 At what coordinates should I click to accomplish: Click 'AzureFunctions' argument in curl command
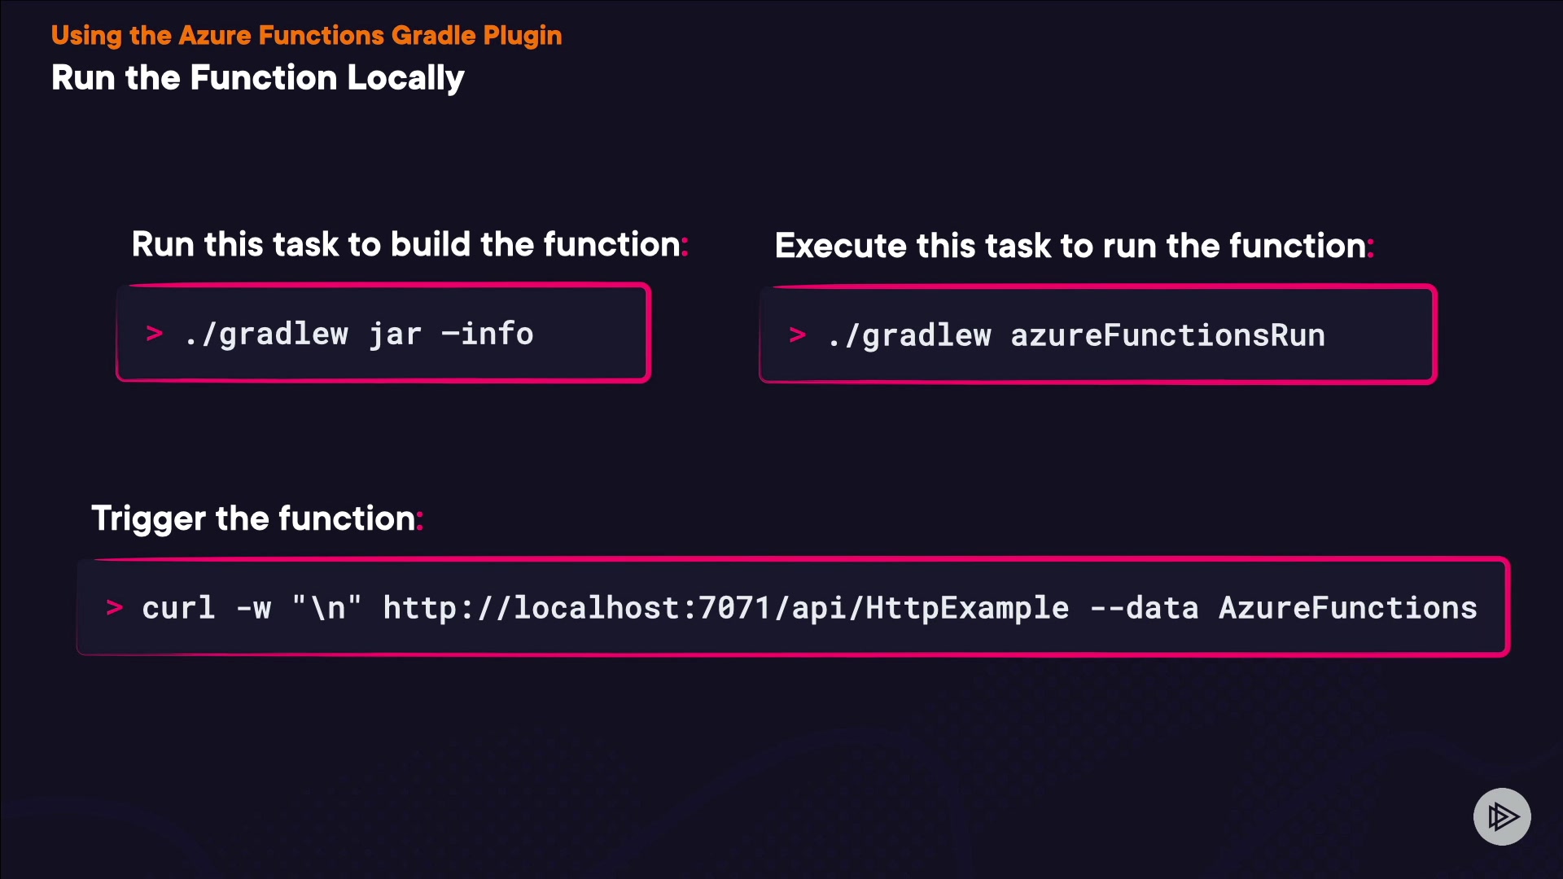[x=1347, y=608]
